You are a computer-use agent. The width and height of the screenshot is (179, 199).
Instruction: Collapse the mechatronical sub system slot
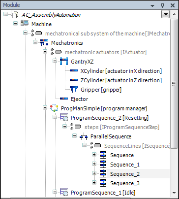pos(25,33)
